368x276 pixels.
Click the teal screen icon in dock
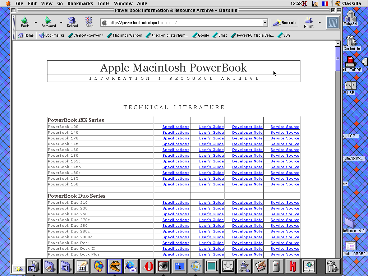[x=212, y=266]
